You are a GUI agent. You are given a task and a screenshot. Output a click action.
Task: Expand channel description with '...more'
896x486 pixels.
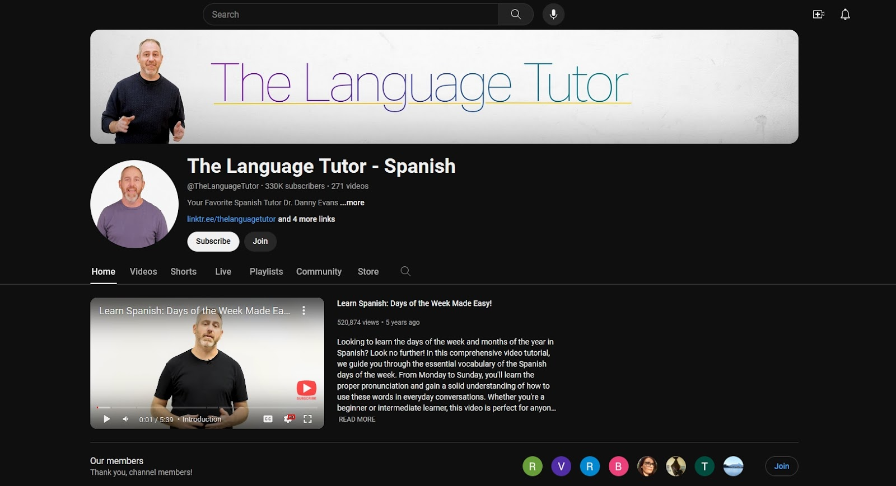(x=352, y=202)
